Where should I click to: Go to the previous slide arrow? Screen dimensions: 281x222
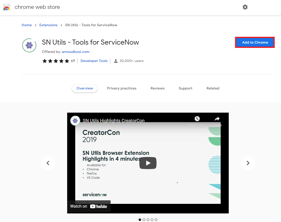(48, 163)
